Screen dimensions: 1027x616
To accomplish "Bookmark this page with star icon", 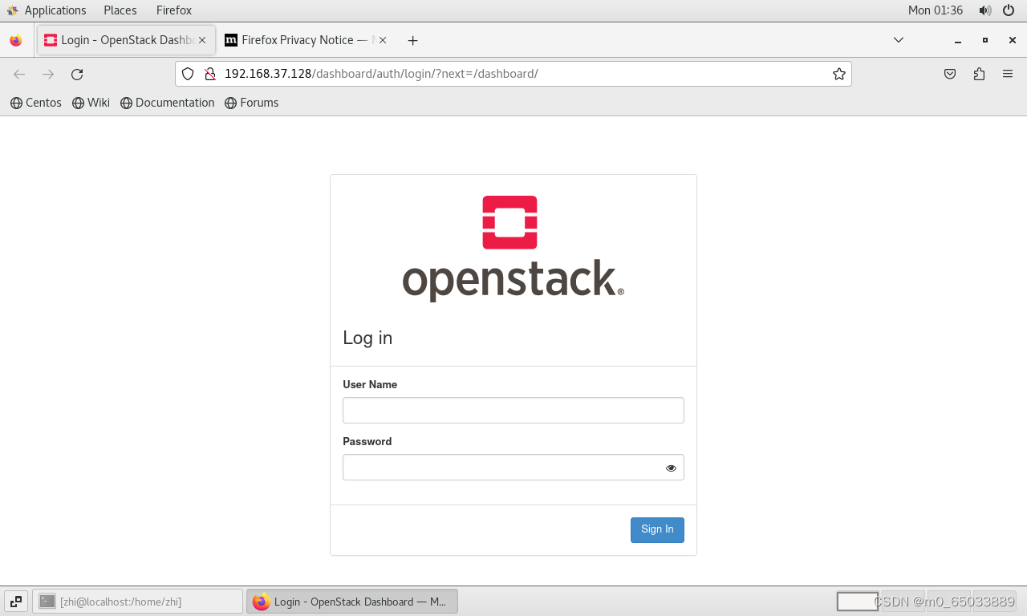I will pyautogui.click(x=839, y=74).
